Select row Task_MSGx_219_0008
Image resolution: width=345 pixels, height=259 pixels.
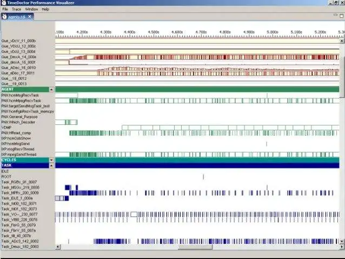(20, 188)
